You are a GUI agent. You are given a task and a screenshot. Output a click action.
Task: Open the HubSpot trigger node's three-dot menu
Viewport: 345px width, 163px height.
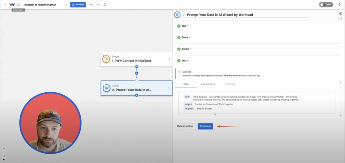pos(169,59)
